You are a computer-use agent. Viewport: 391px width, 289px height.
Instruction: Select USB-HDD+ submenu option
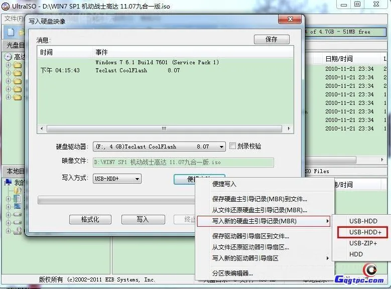[362, 232]
